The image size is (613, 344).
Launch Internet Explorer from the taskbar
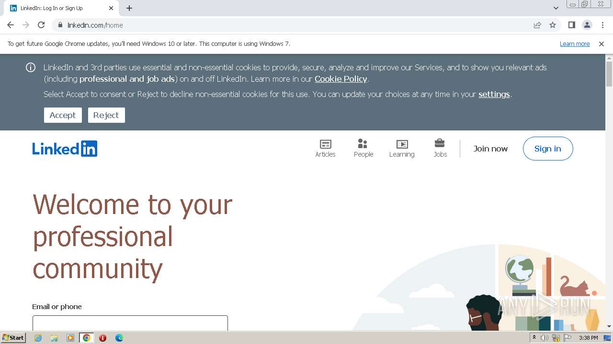38,338
